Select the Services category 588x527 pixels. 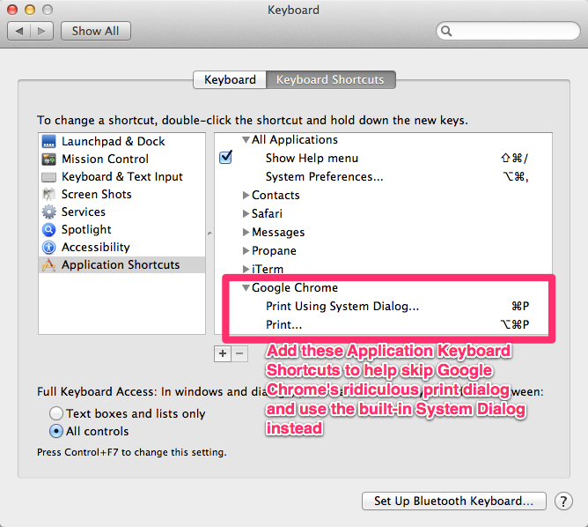coord(121,212)
